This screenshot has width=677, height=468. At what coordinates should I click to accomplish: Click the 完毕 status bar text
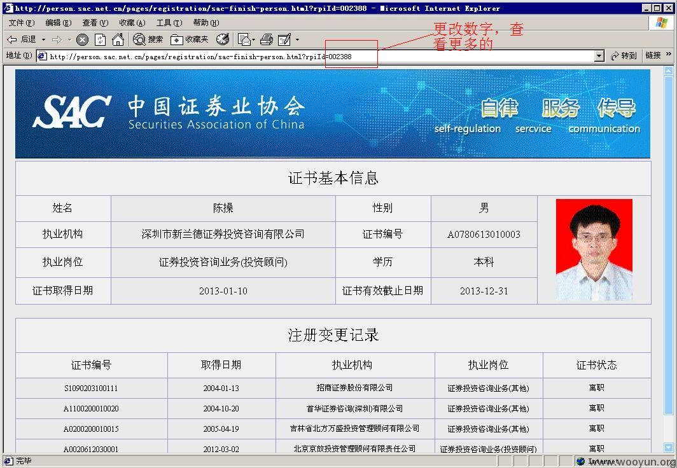(24, 461)
